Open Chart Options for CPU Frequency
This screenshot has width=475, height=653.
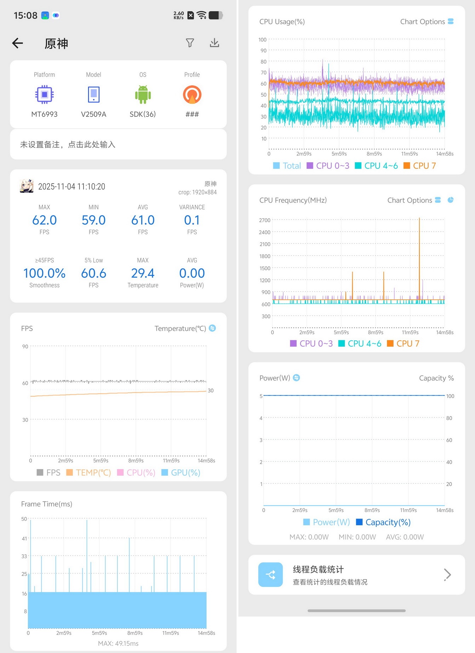[414, 200]
